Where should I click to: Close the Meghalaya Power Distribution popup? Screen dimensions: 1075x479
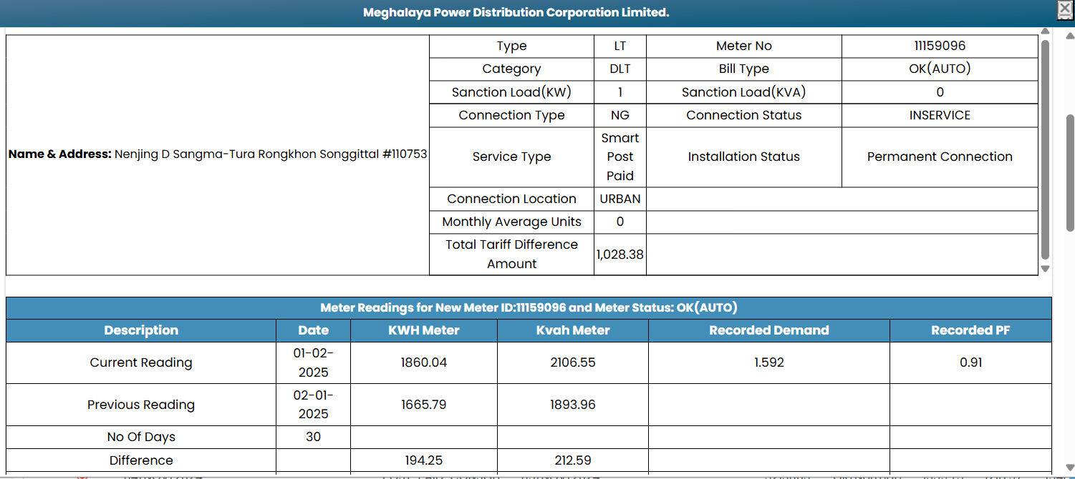pyautogui.click(x=1065, y=9)
